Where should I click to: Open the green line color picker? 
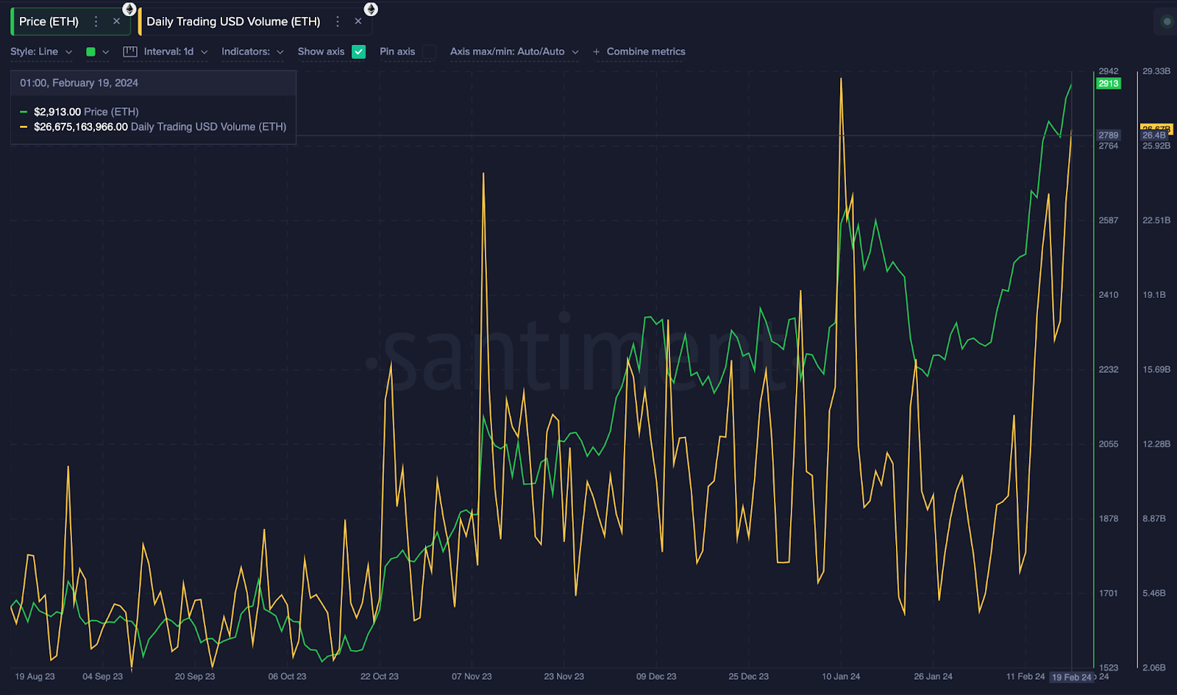coord(96,51)
